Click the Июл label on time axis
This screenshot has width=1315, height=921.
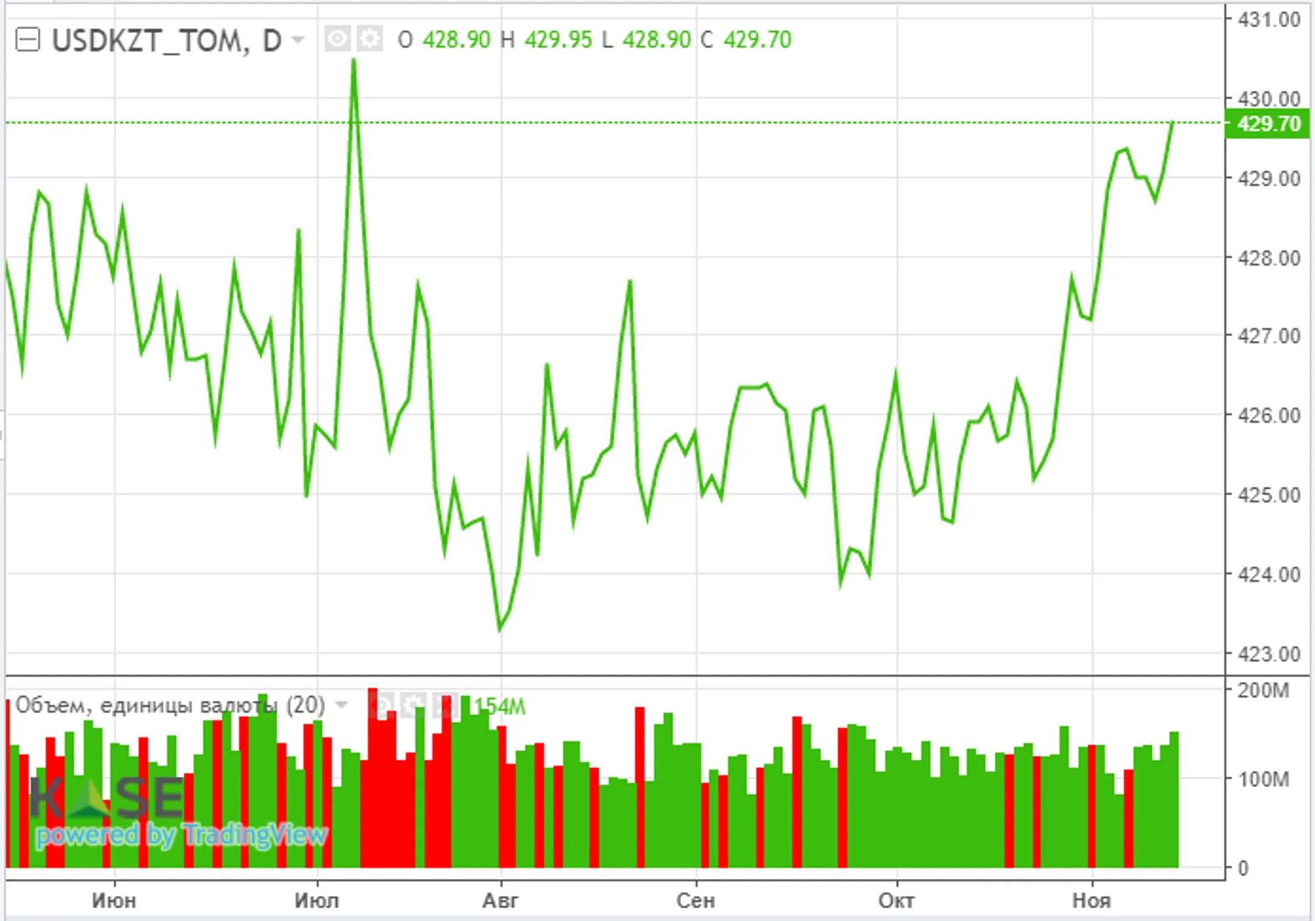[x=317, y=900]
